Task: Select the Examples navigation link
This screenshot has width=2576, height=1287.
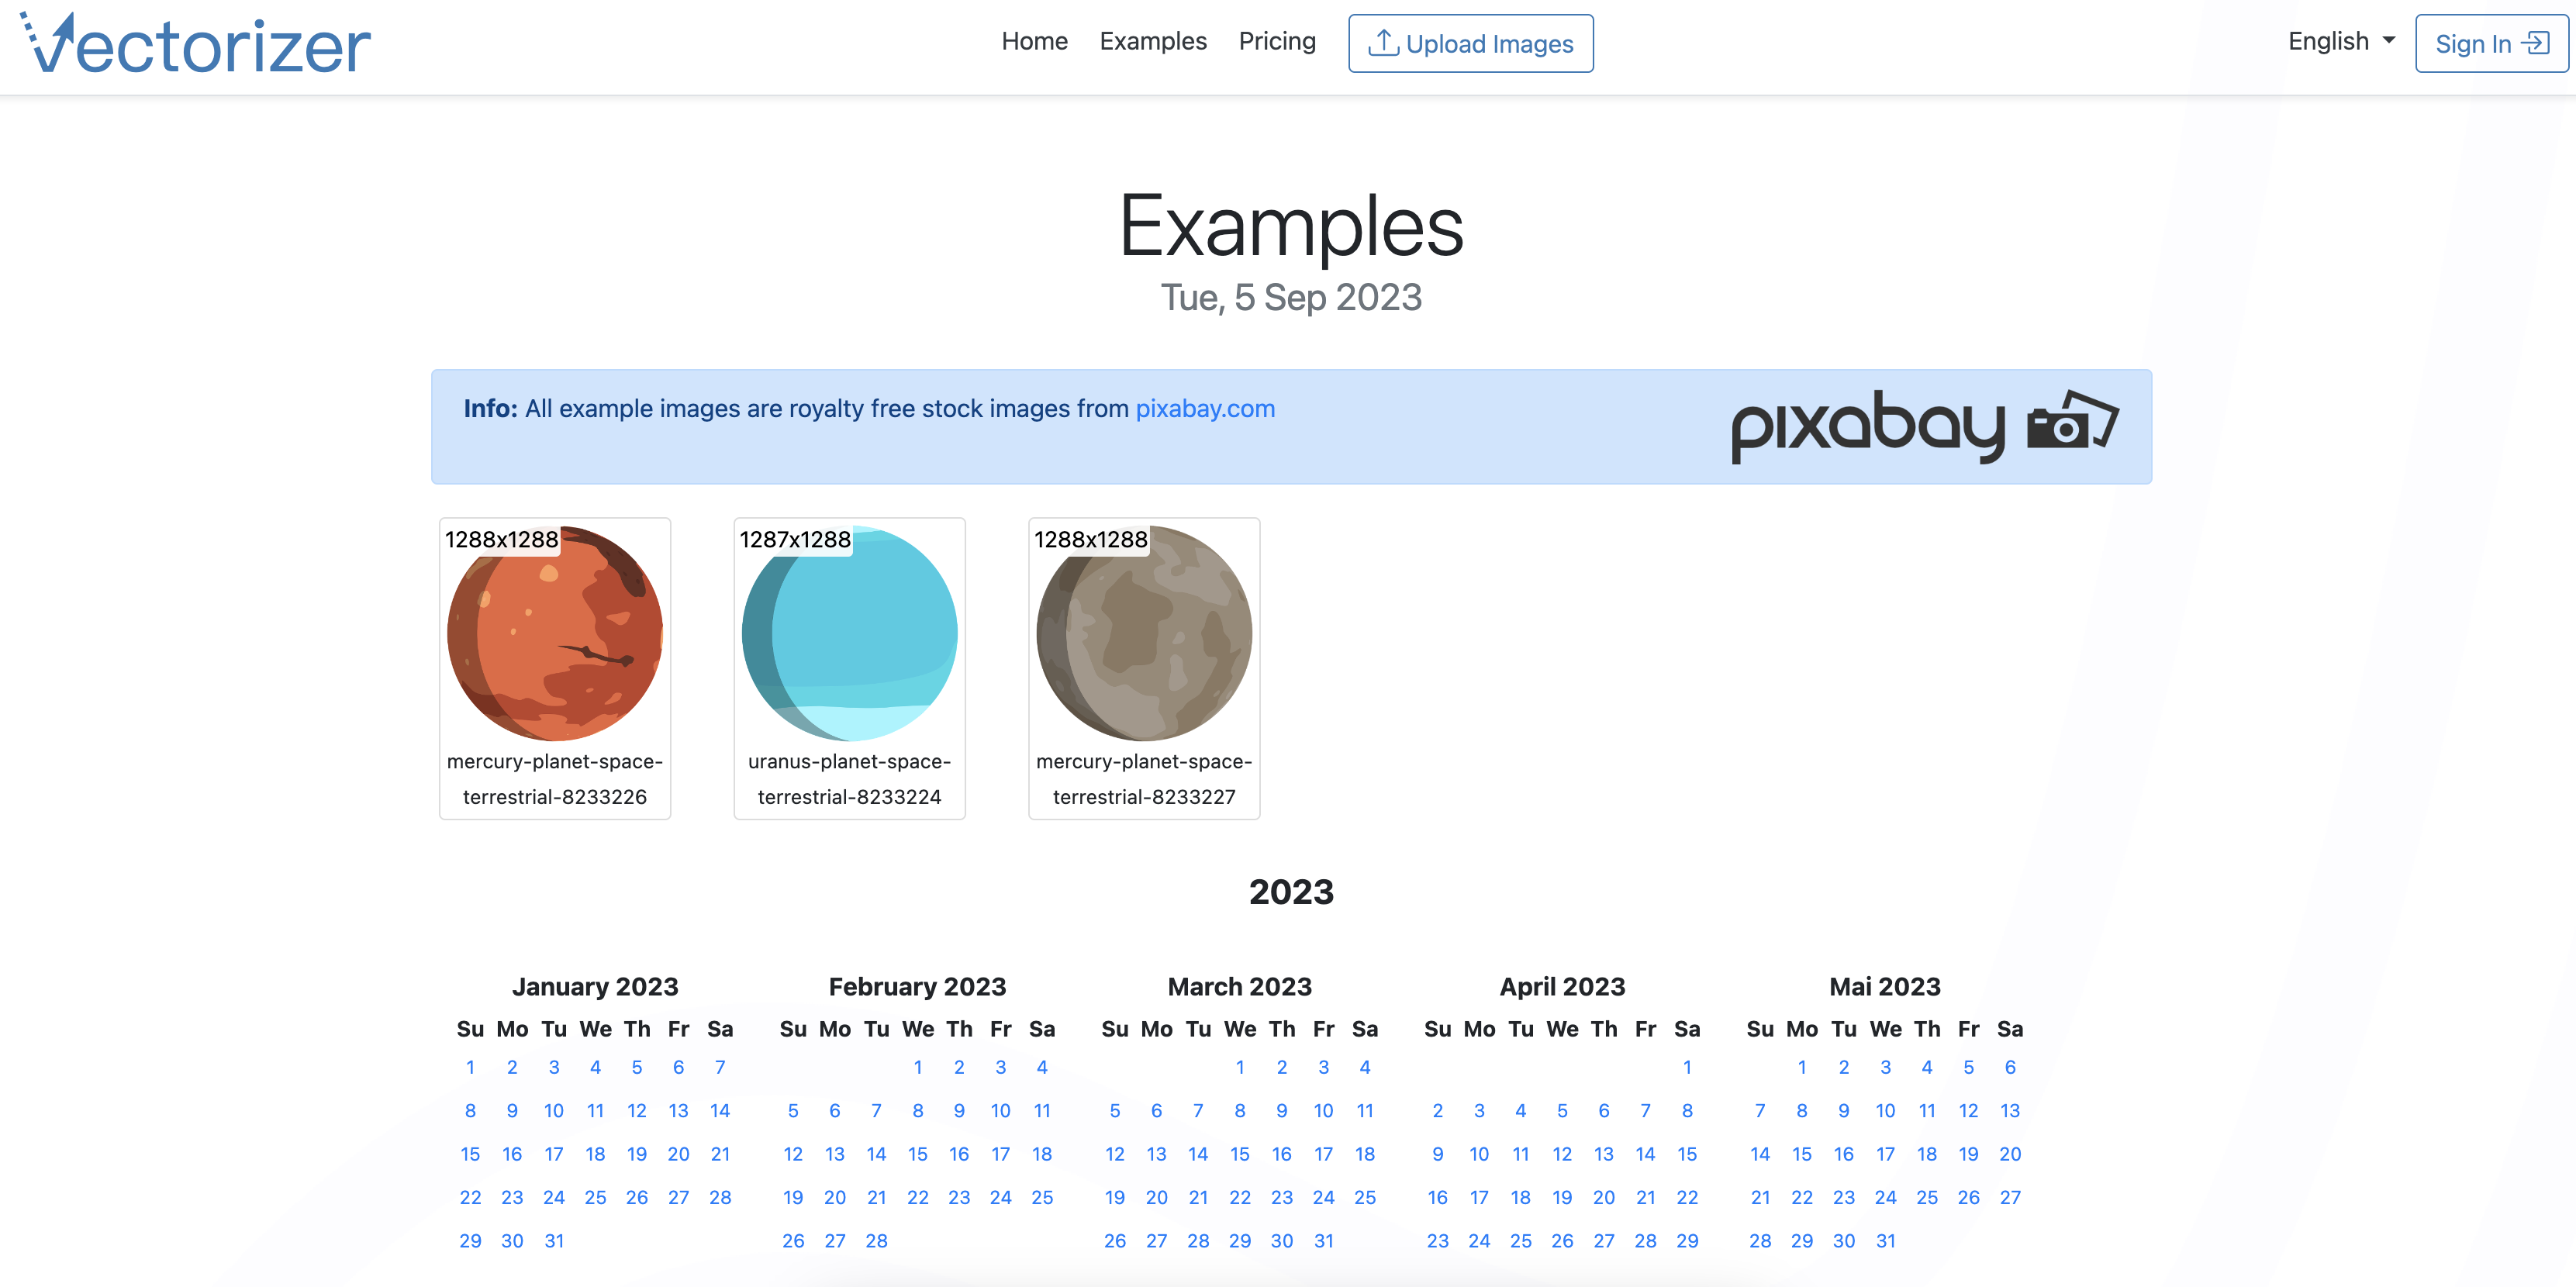Action: (x=1153, y=42)
